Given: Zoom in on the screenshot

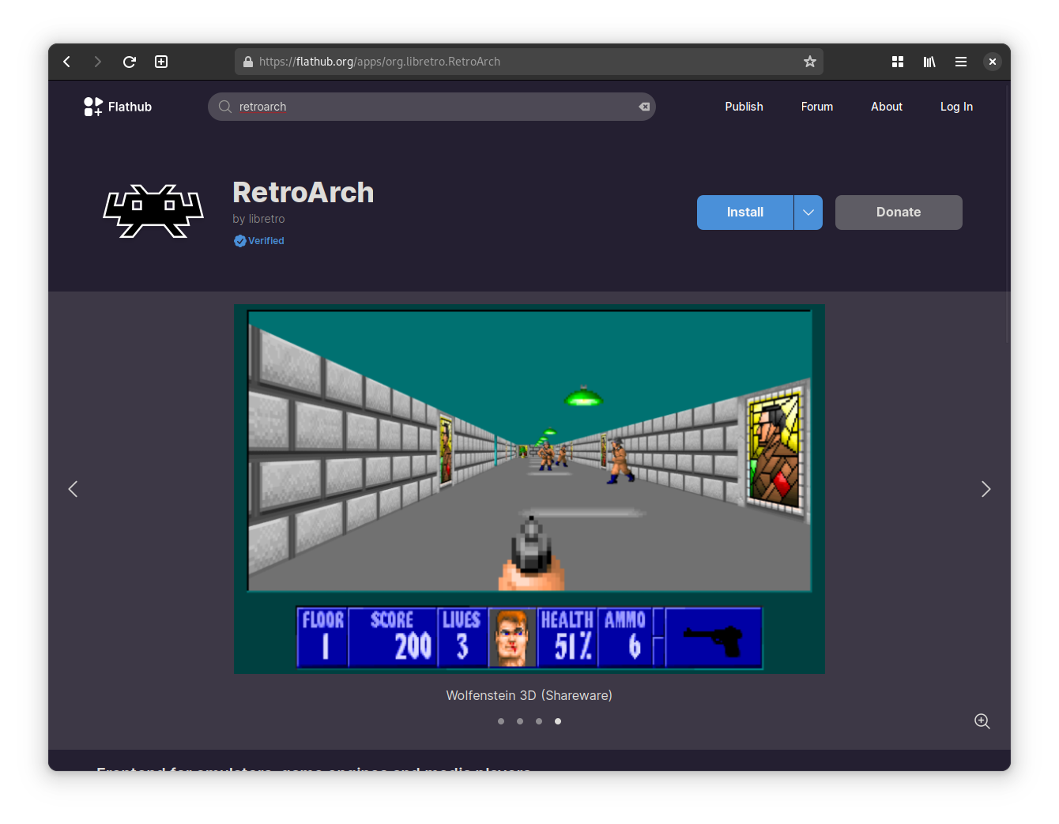Looking at the screenshot, I should pos(982,721).
